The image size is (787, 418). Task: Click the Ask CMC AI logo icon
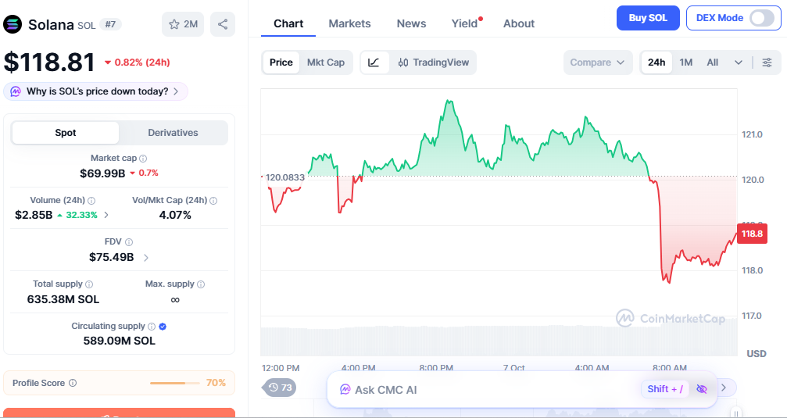[345, 389]
